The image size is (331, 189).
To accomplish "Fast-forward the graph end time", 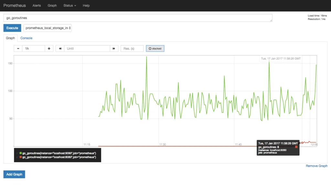I will (114, 49).
